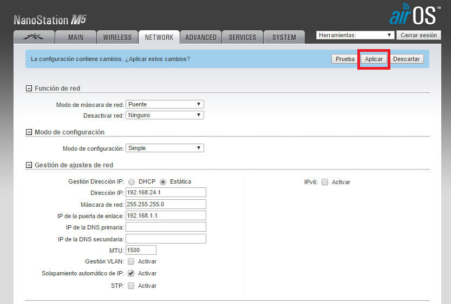
Task: Select the Estática radio button
Action: pyautogui.click(x=163, y=182)
